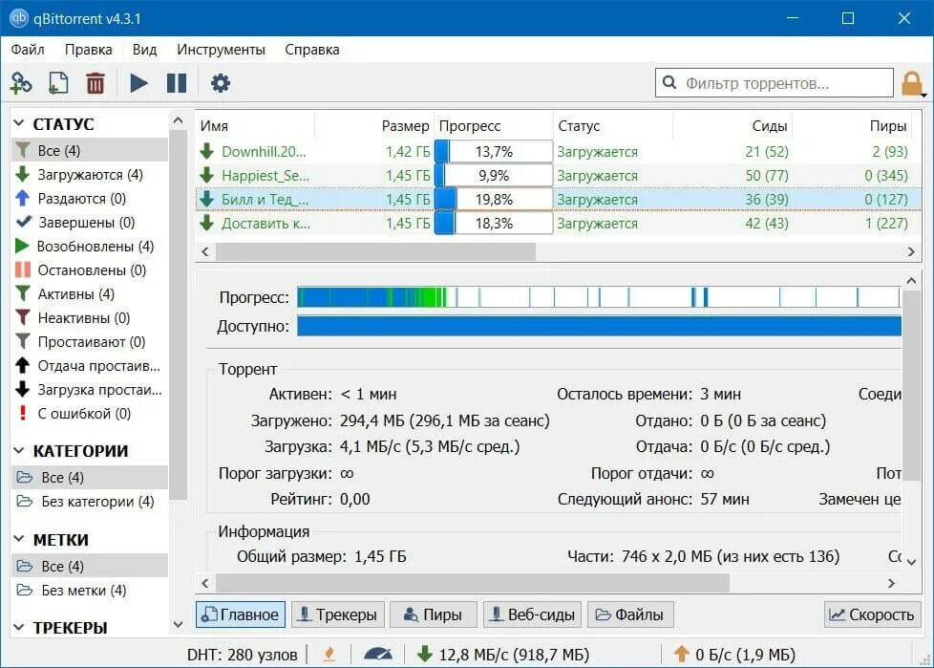Select the С ошибкой (0) filter
Image resolution: width=934 pixels, height=668 pixels.
point(90,413)
